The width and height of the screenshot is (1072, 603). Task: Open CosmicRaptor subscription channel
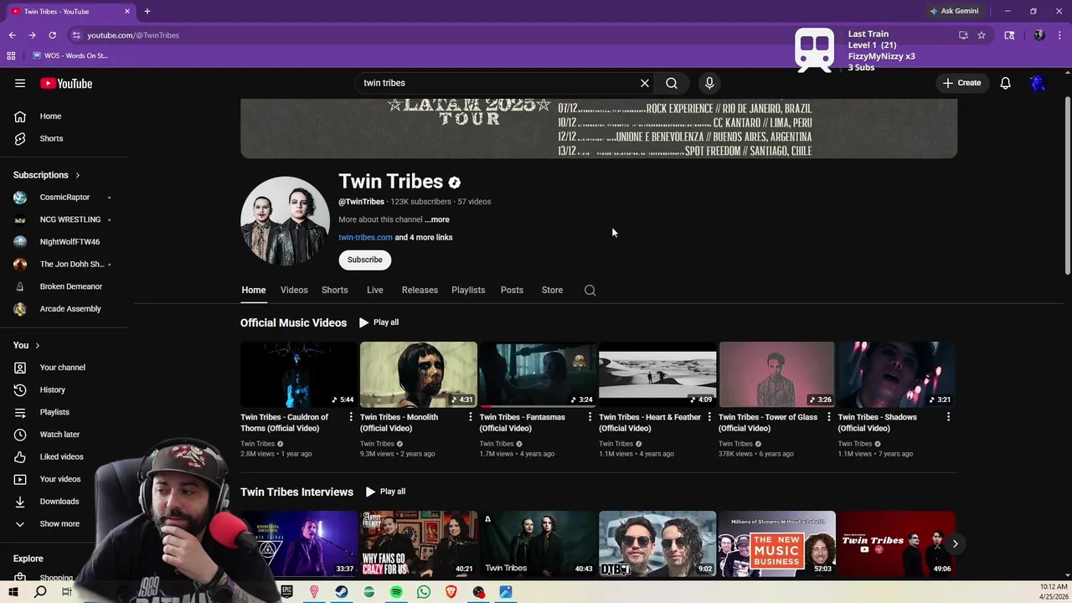coord(64,197)
